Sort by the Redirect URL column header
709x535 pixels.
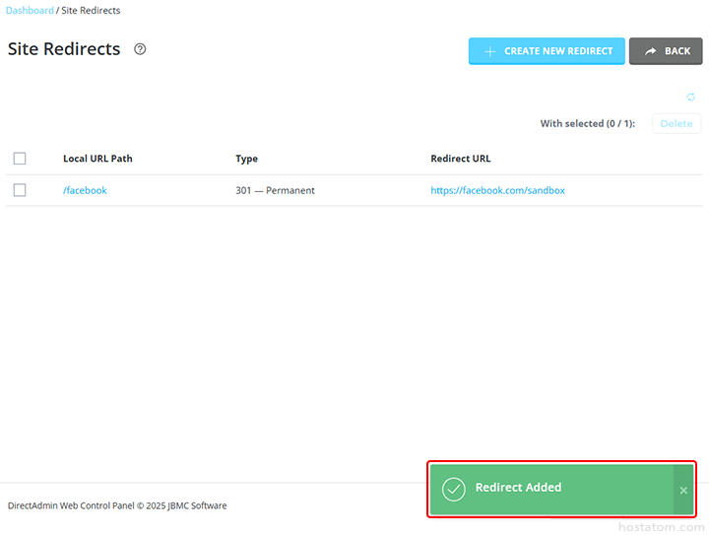[x=460, y=159]
